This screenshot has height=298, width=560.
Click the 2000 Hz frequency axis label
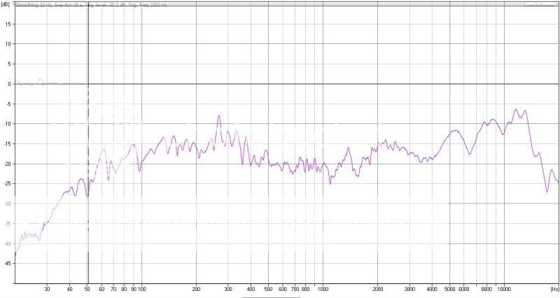(x=377, y=288)
